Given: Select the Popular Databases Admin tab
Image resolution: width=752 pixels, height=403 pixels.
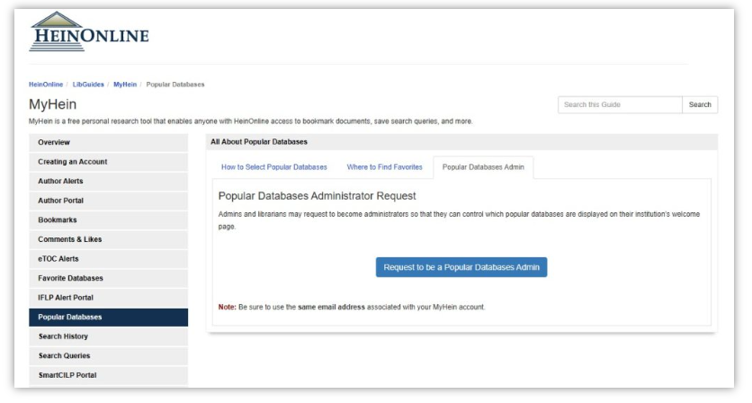Looking at the screenshot, I should coord(483,167).
